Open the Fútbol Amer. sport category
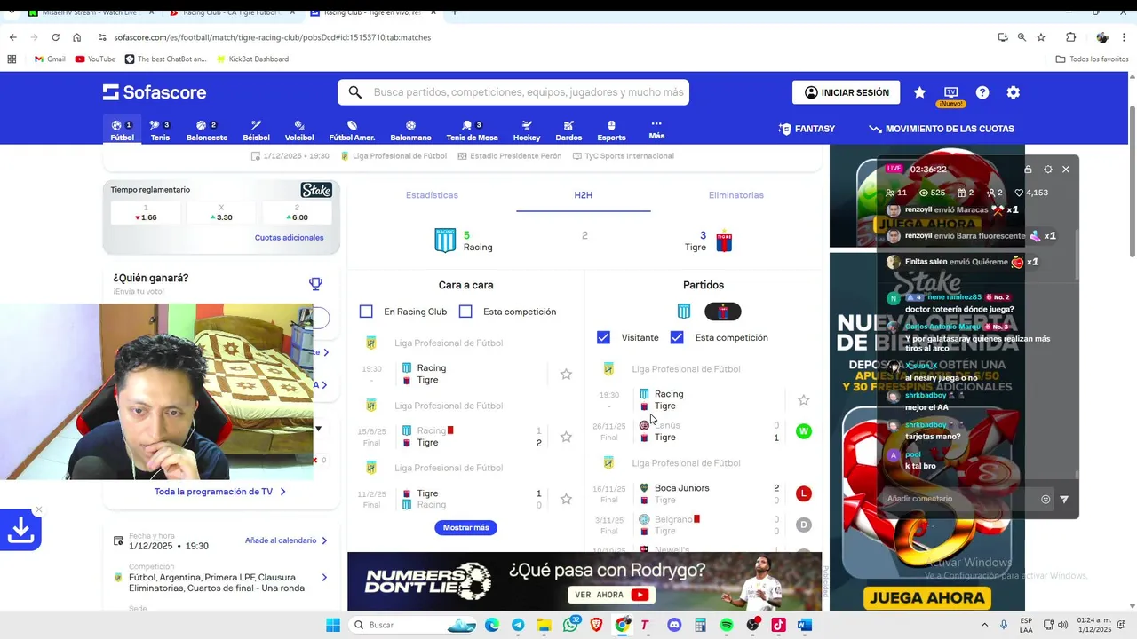Viewport: 1137px width, 639px height. [352, 130]
